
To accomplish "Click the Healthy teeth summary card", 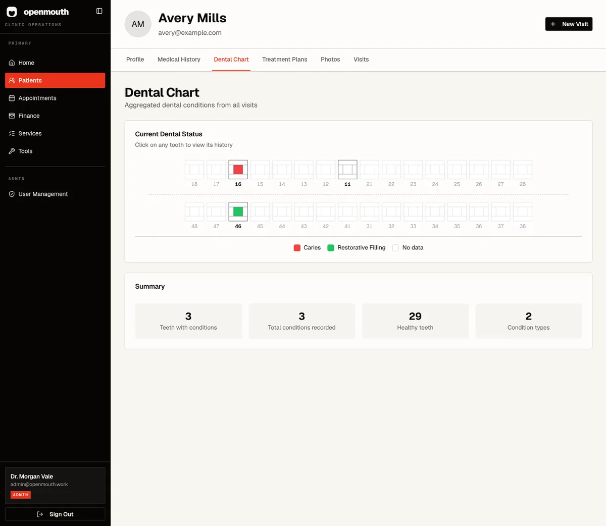I will (x=415, y=321).
